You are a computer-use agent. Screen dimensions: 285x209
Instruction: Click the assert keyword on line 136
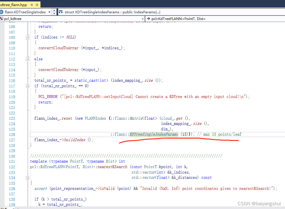pyautogui.click(x=40, y=189)
